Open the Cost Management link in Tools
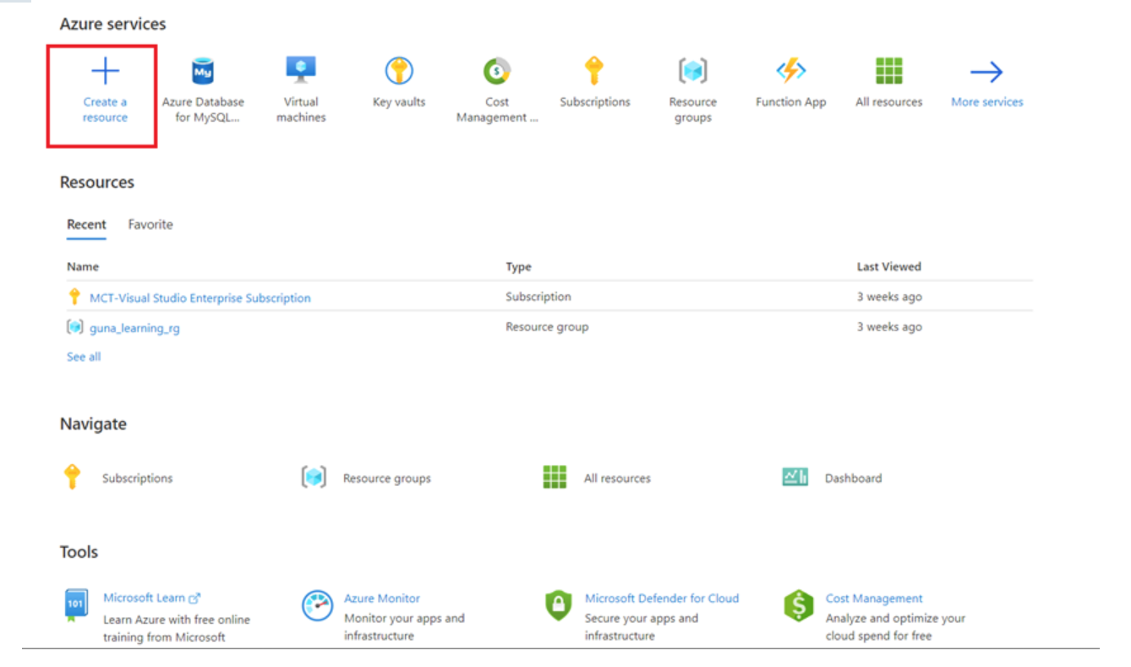The width and height of the screenshot is (1131, 667). (x=874, y=598)
